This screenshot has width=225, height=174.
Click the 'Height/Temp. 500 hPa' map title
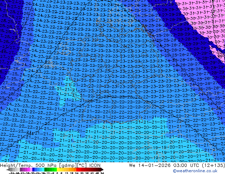coord(28,165)
